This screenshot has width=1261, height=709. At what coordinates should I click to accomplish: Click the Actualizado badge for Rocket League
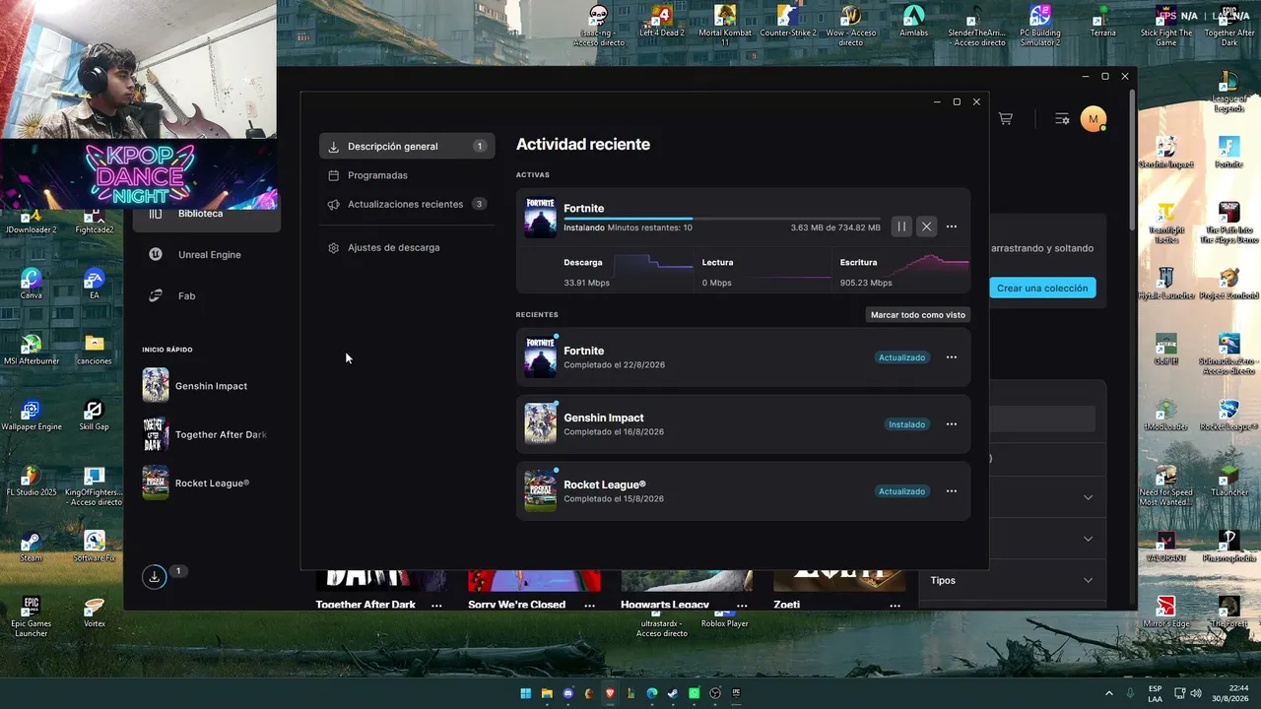point(901,491)
